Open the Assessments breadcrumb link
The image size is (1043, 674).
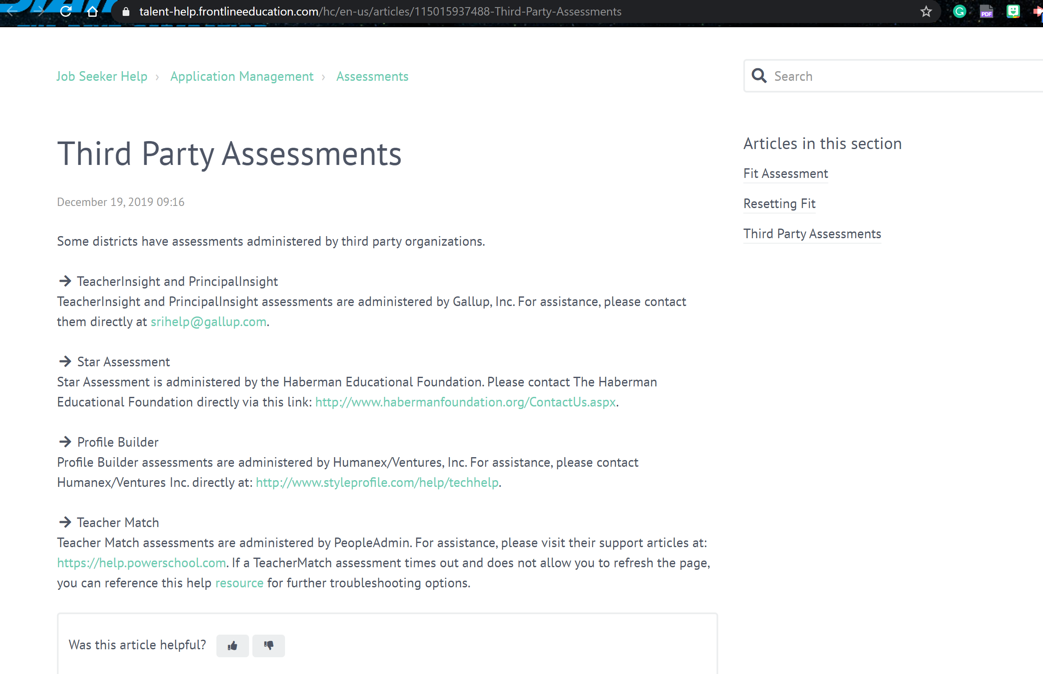point(372,76)
